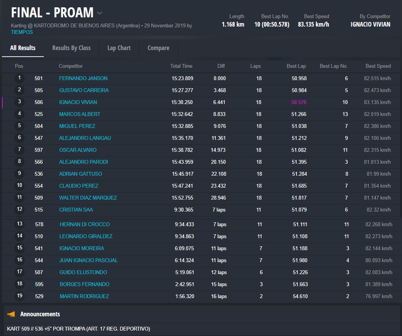The width and height of the screenshot is (402, 336).
Task: Open the TIEMPOS organizer link
Action: coord(22,32)
